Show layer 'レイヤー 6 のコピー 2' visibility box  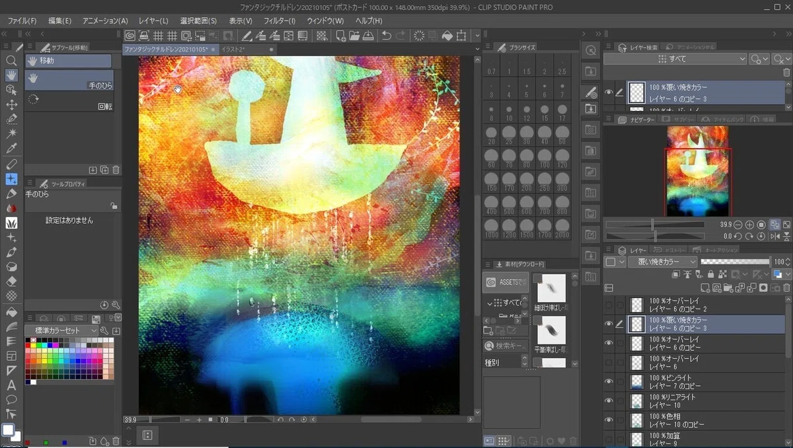(x=609, y=305)
